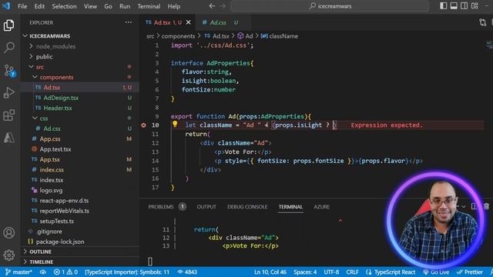Open the Go menu

[108, 6]
